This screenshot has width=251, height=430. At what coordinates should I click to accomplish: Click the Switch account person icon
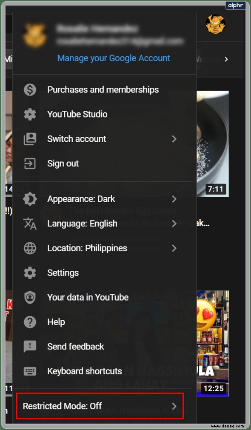[30, 139]
